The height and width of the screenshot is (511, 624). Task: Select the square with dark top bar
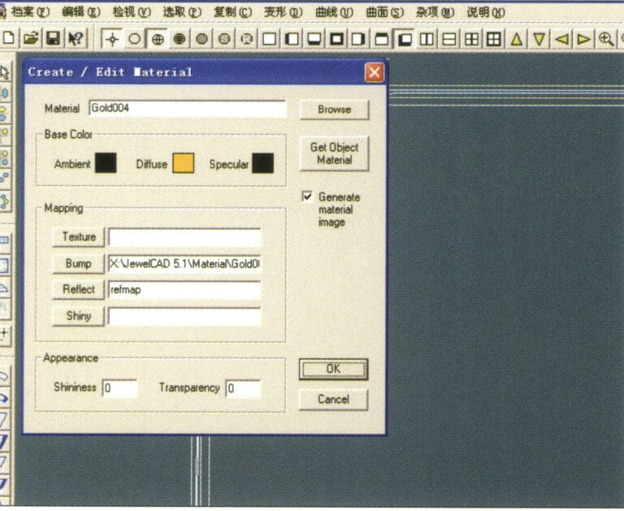coord(382,39)
